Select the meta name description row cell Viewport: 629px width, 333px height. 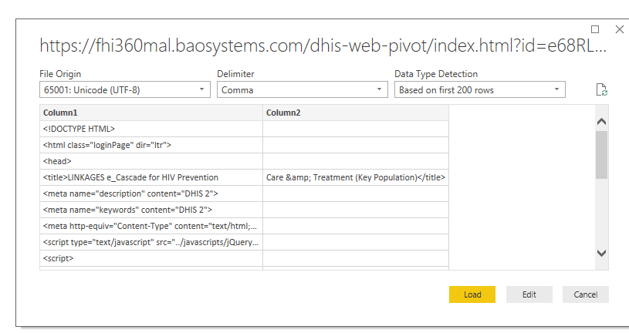151,193
